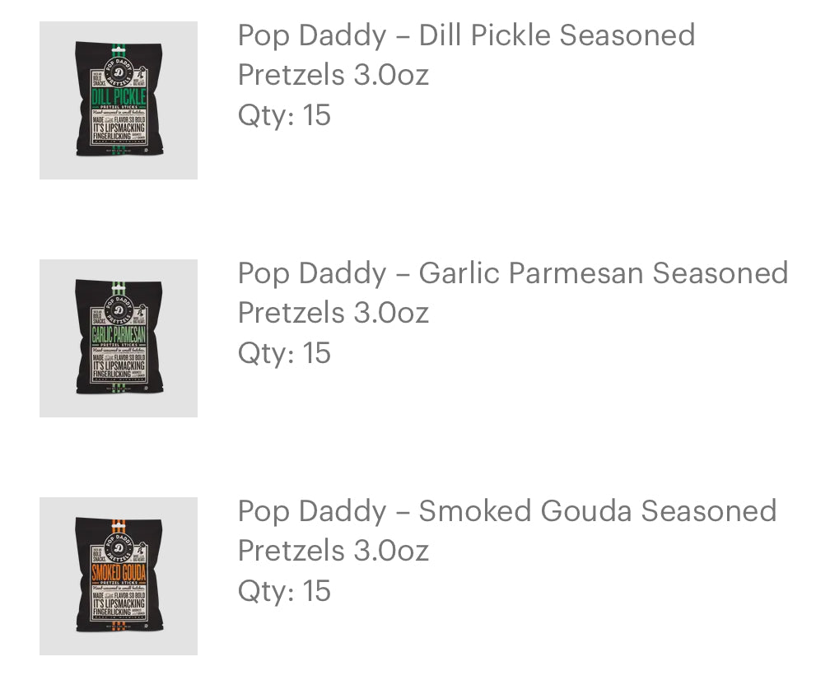The height and width of the screenshot is (694, 816).
Task: Click "Pop Daddy" in the Dill Pickle title
Action: (311, 35)
